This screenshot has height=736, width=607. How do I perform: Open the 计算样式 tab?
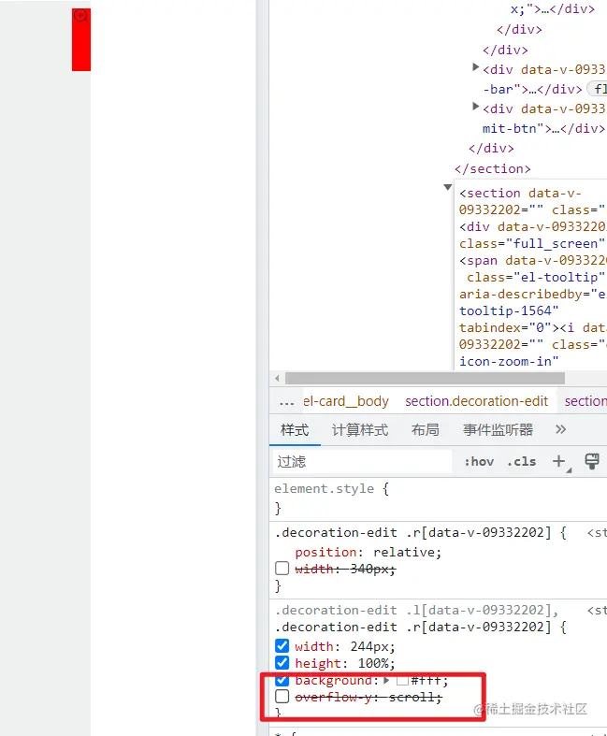pos(360,429)
